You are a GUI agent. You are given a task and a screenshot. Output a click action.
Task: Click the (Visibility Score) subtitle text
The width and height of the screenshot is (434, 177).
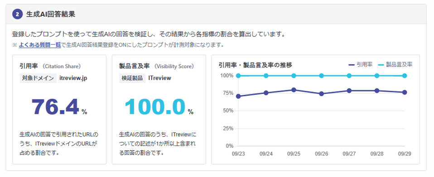click(174, 66)
